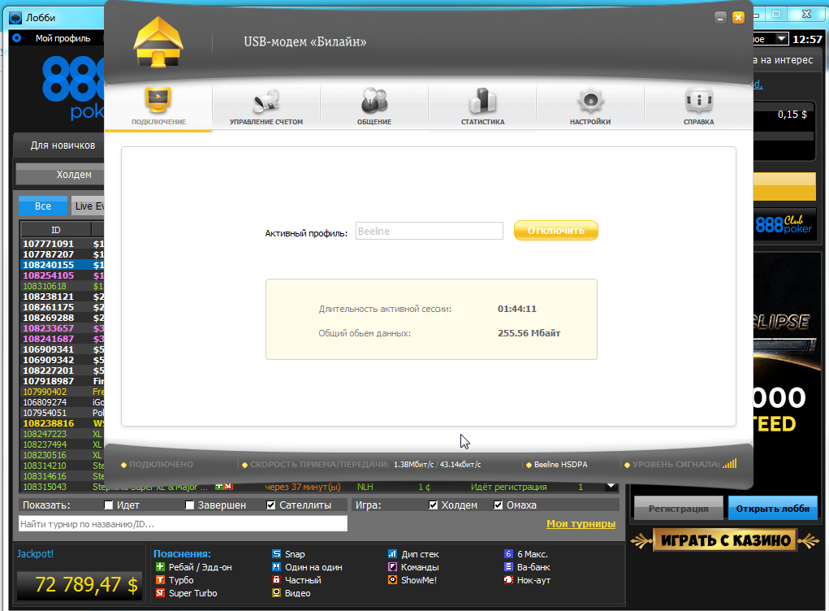The image size is (829, 611).
Task: Uncheck the Сателлиты checkbox
Action: point(270,505)
